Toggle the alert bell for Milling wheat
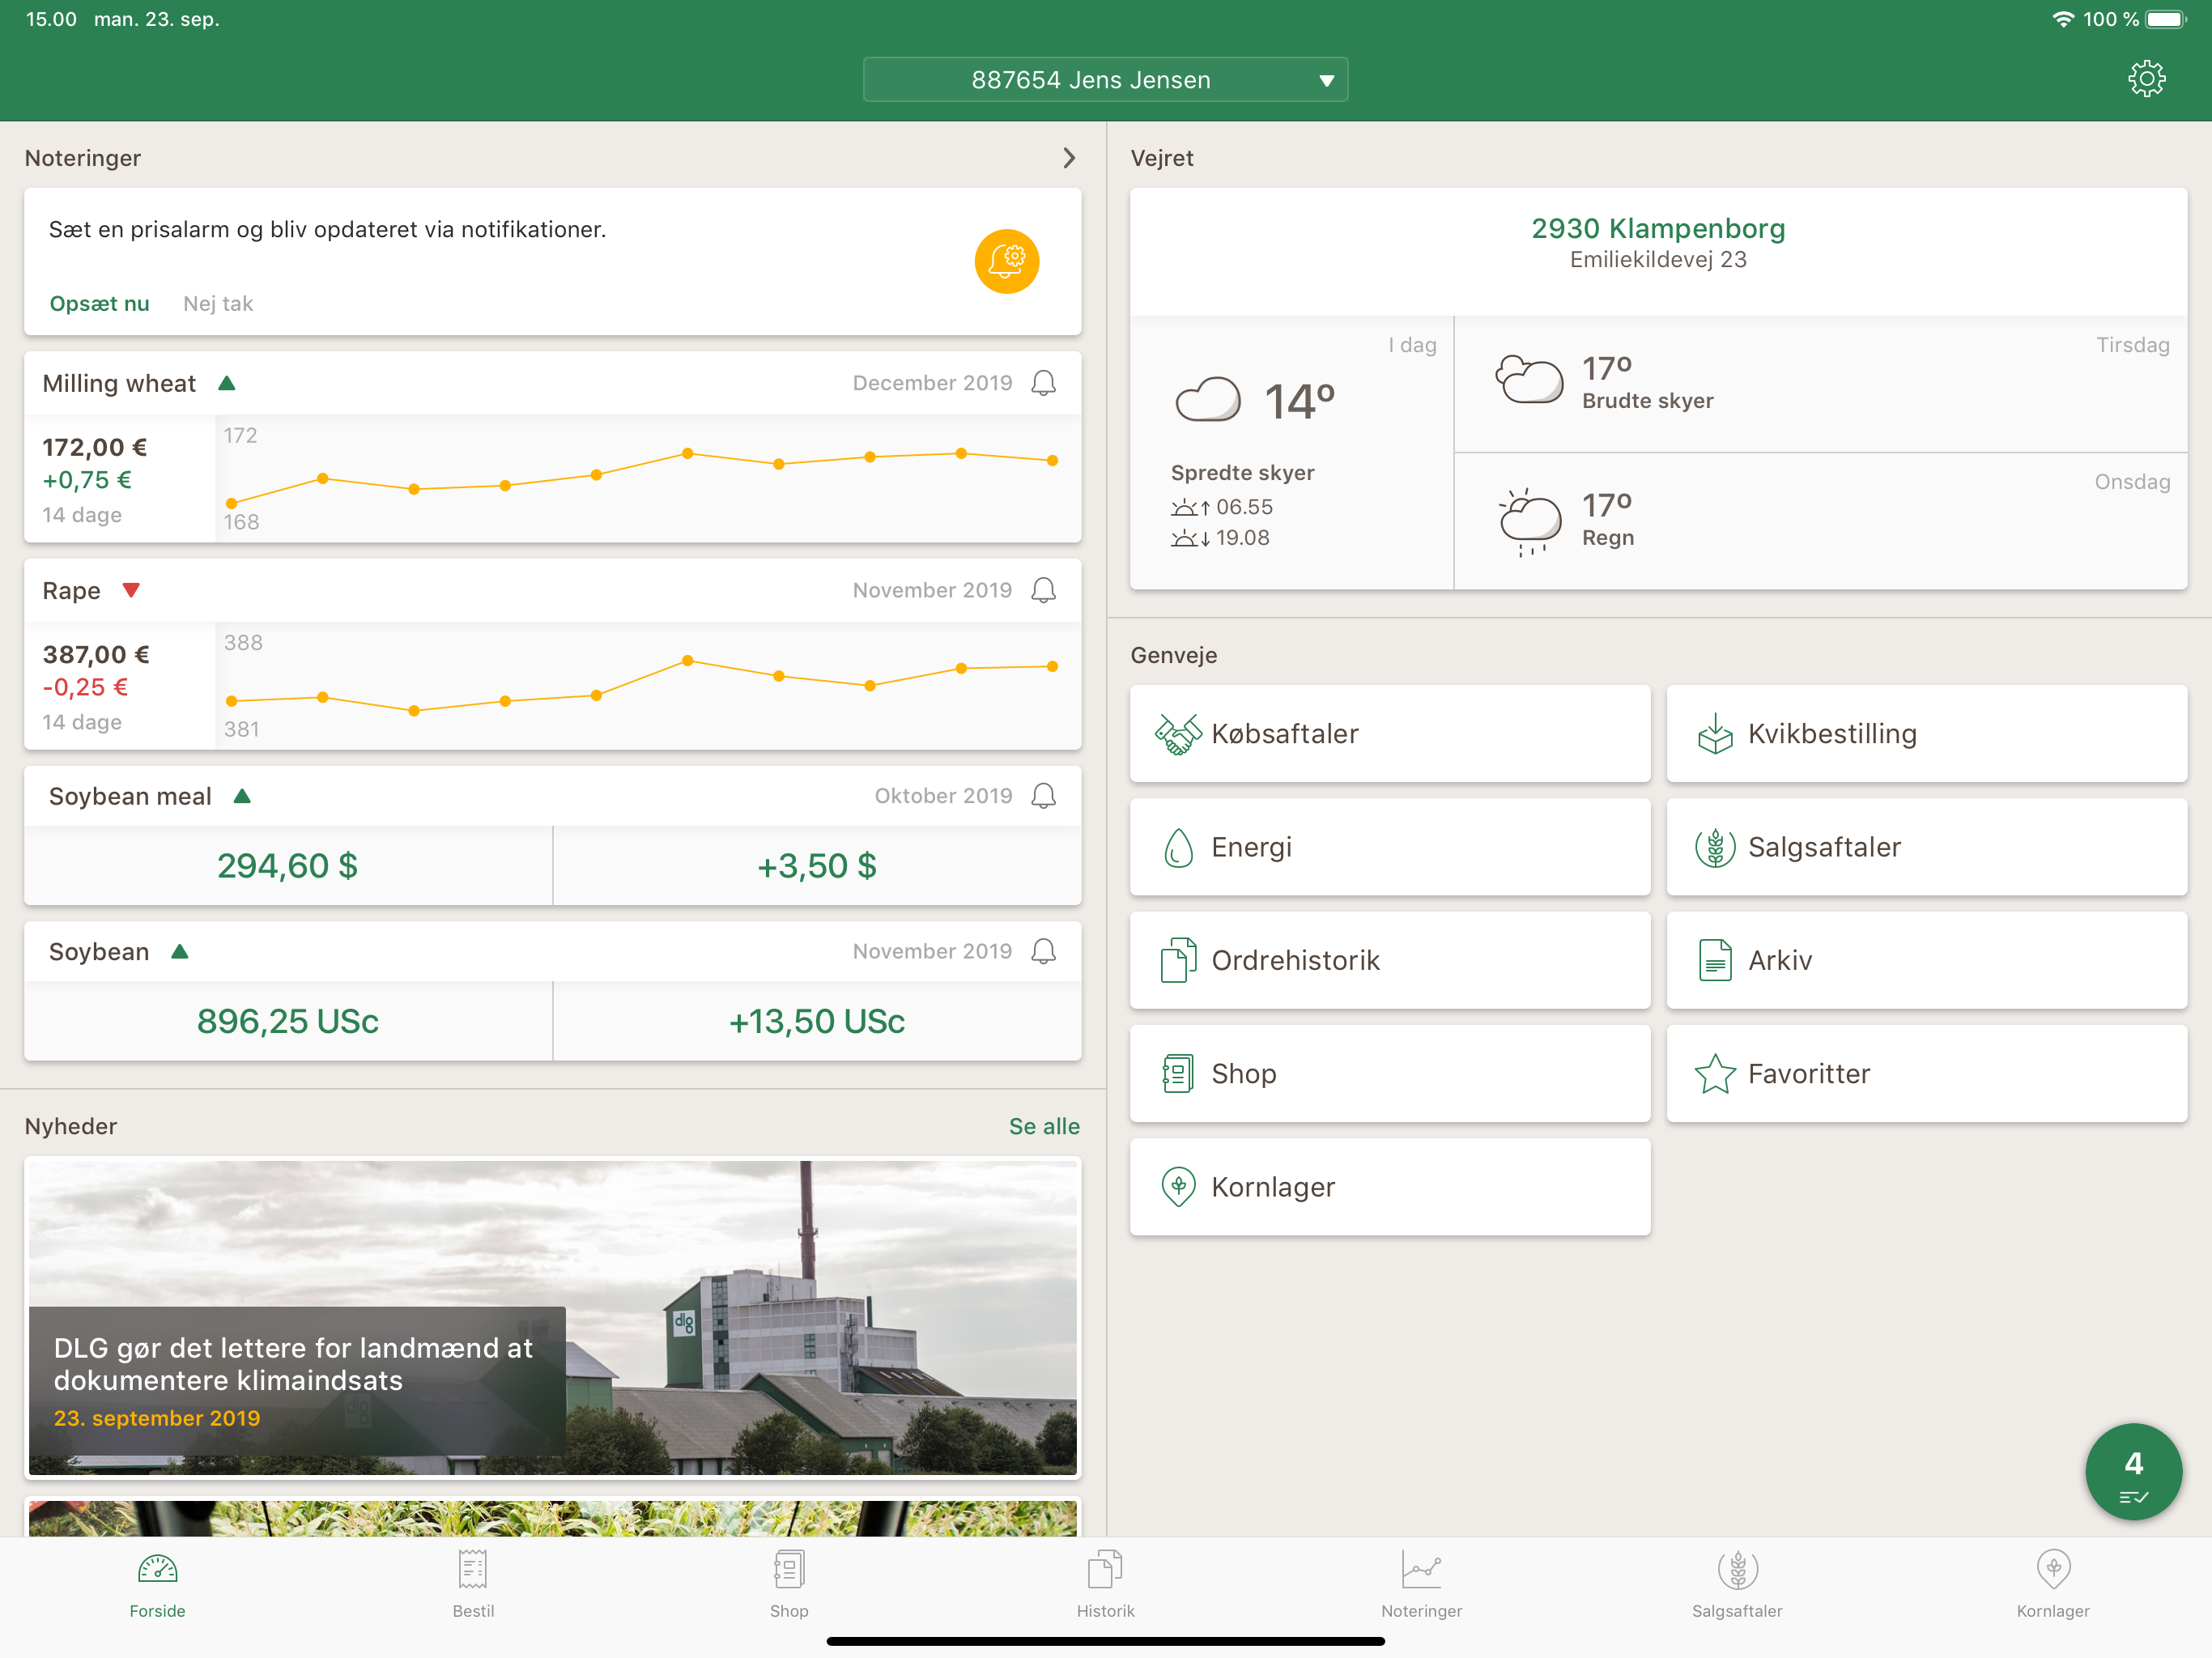The height and width of the screenshot is (1658, 2212). click(1043, 383)
